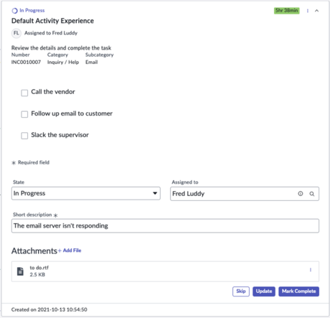
Task: Click the Update button
Action: coord(264,291)
